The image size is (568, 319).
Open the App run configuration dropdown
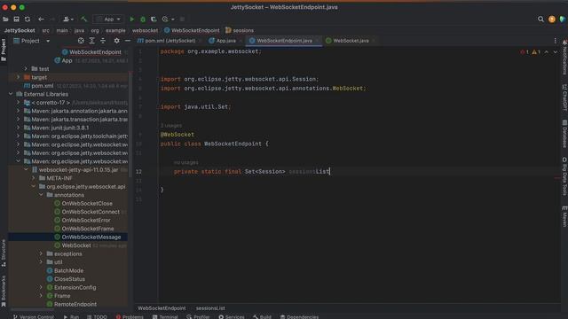[108, 19]
